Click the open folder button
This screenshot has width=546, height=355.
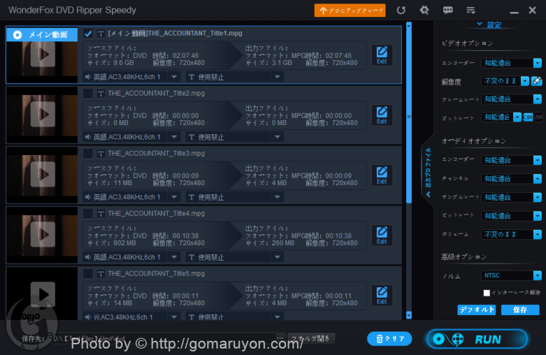pos(312,339)
